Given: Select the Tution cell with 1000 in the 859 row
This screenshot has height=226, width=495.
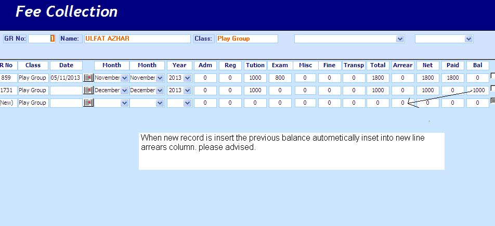Looking at the screenshot, I should coord(255,78).
